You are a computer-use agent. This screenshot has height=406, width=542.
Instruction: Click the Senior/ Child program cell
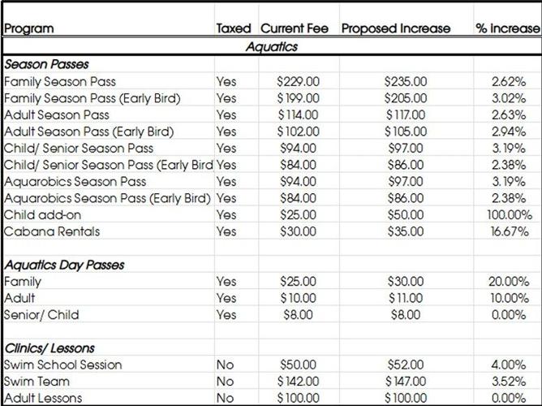tap(41, 314)
